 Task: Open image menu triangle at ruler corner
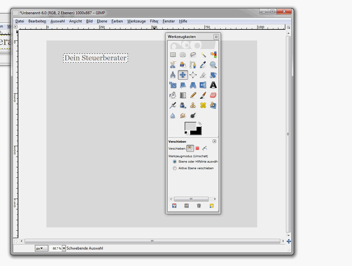[x=15, y=27]
